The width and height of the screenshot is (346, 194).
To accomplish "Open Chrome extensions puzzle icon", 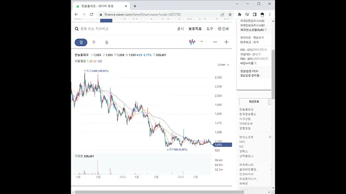I will (x=239, y=14).
